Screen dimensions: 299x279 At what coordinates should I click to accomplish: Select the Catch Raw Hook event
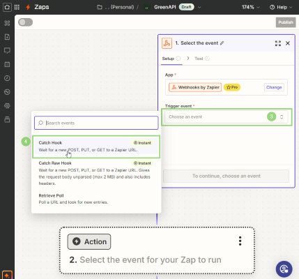[96, 173]
